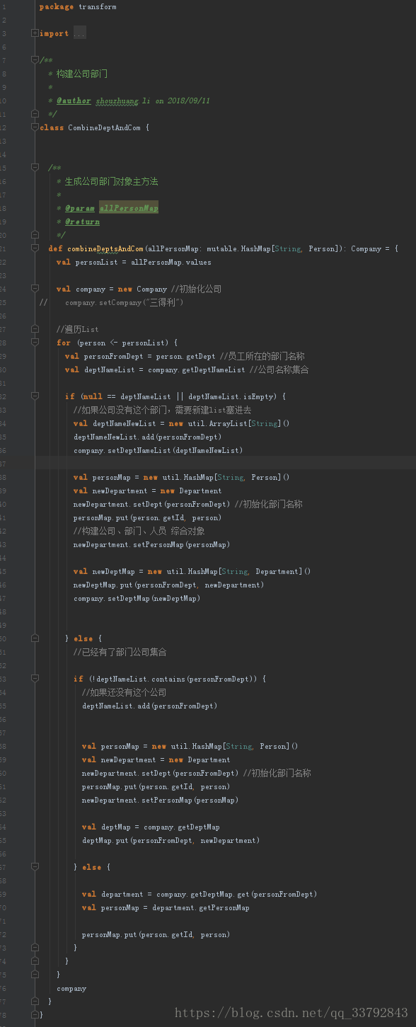Click 'newDeptMap.put(personFromDept, newDepartment)' line

[x=168, y=585]
